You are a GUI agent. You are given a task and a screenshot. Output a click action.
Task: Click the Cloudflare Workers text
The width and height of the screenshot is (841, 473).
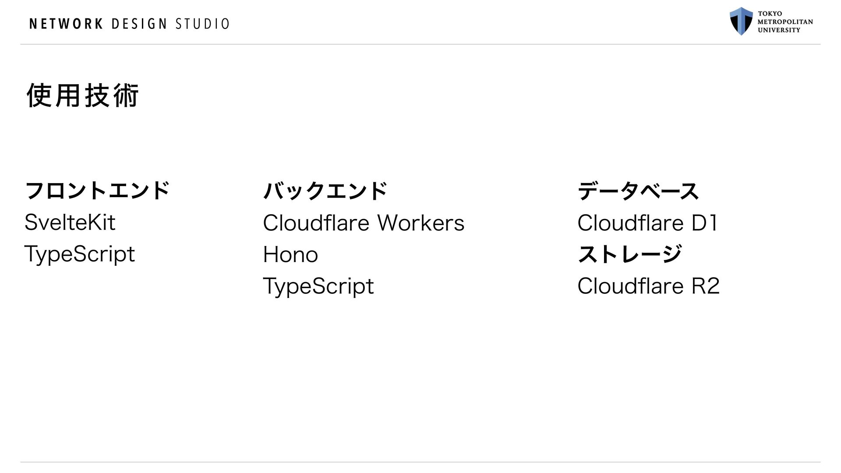(x=364, y=223)
